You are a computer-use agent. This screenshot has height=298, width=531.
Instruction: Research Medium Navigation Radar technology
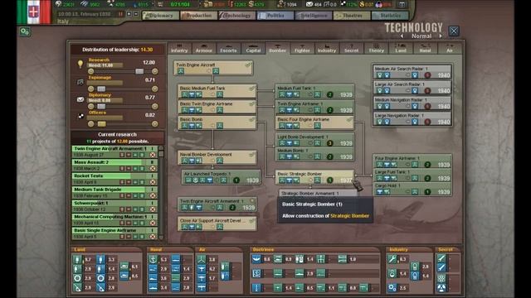(412, 103)
